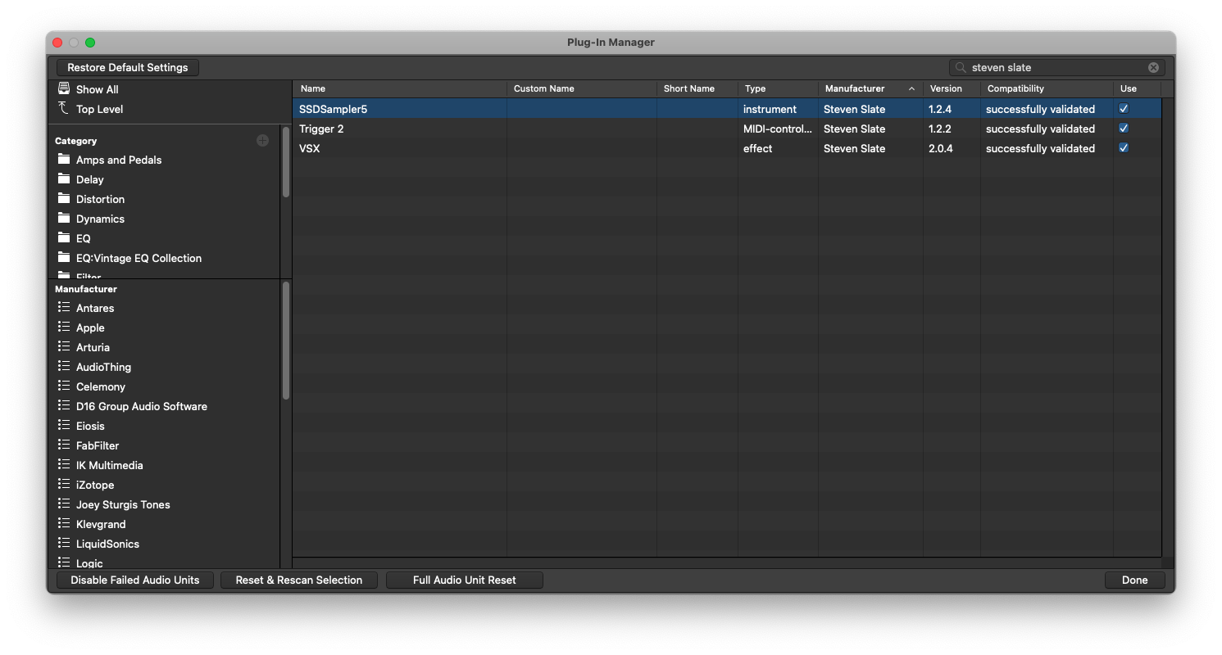1222x655 pixels.
Task: Click the Klevgrand manufacturer list icon
Action: pos(64,523)
